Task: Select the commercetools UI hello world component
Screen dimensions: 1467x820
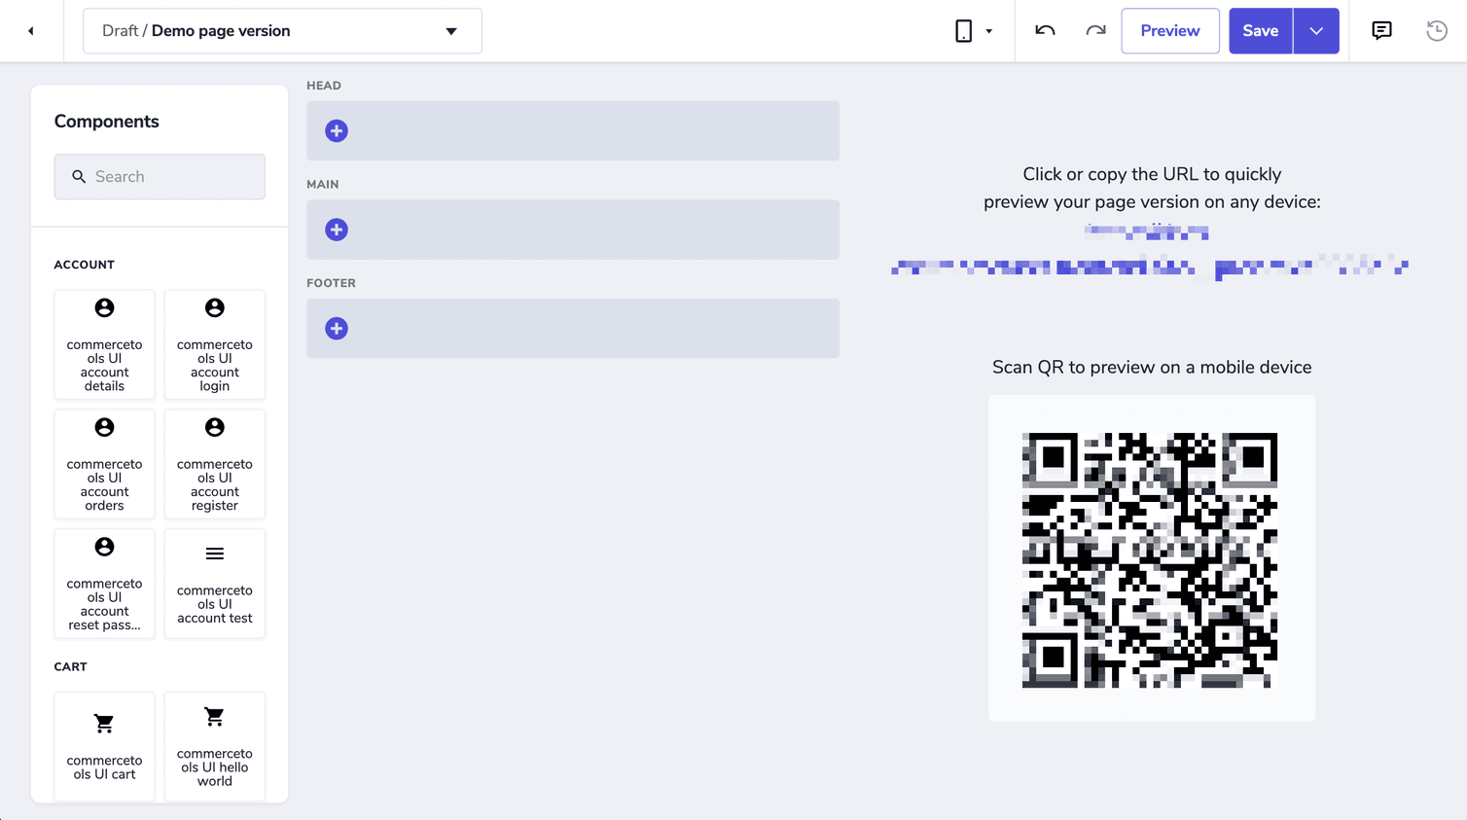Action: (x=214, y=746)
